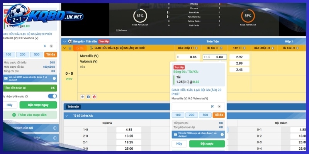Collapse the Bóng đá - Trận đấu section
This screenshot has width=309, height=154.
pos(65,42)
